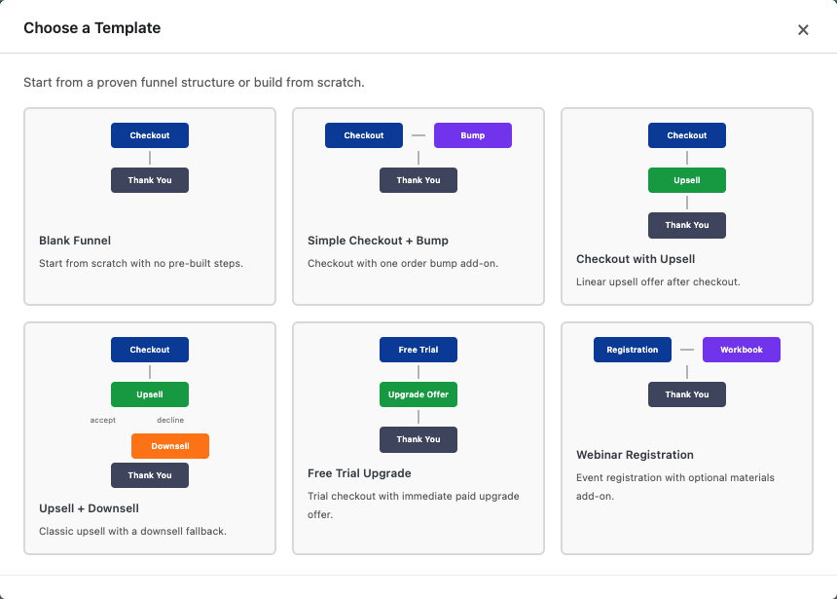This screenshot has width=837, height=599.
Task: Click 'Checkout with one order bump add-on.'
Action: tap(403, 263)
